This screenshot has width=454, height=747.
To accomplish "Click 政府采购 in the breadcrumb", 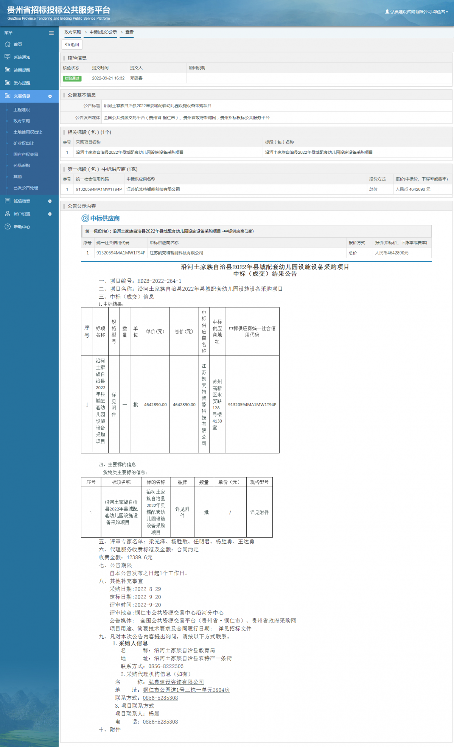I will (73, 32).
